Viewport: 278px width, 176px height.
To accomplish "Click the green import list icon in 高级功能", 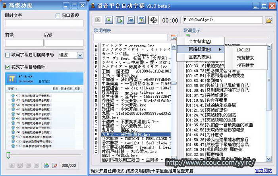I will point(46,166).
